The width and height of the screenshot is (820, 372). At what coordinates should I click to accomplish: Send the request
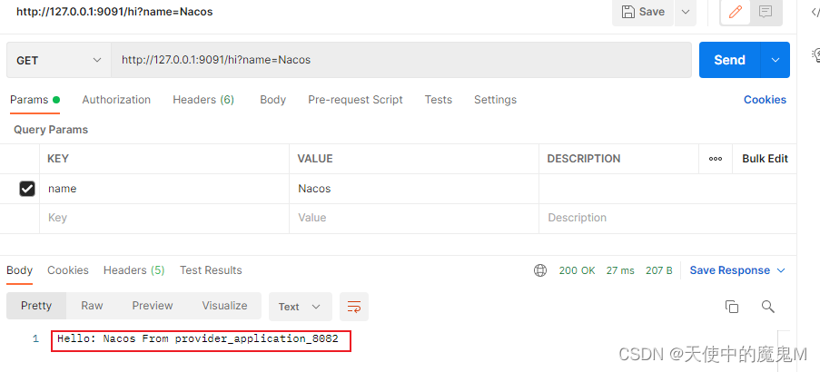(x=729, y=60)
